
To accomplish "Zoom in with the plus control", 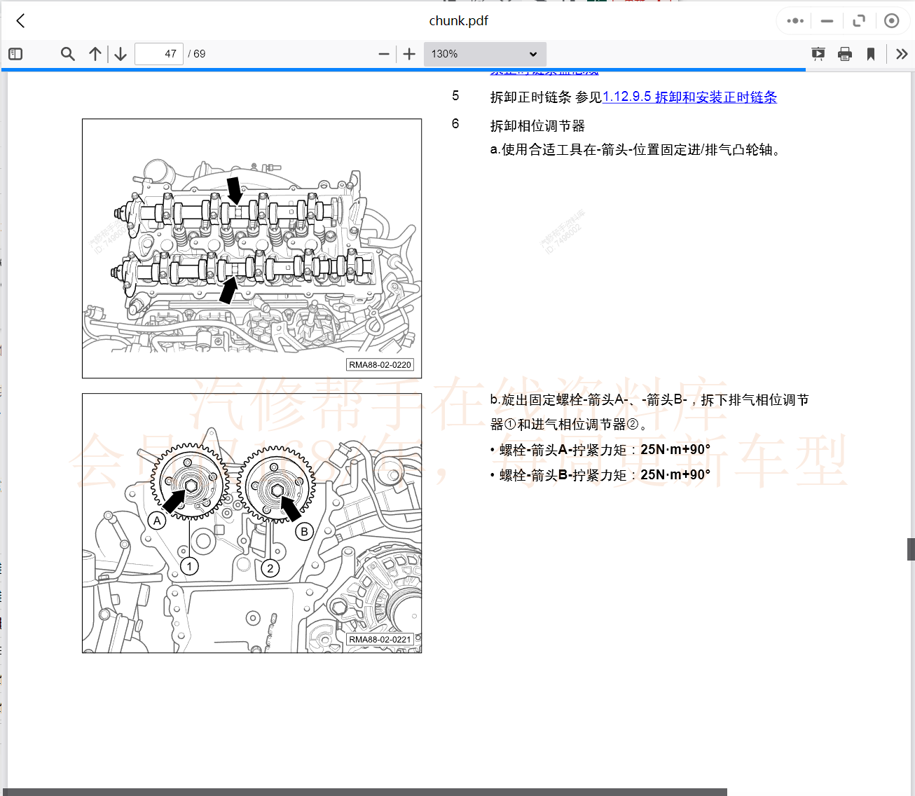I will click(408, 53).
